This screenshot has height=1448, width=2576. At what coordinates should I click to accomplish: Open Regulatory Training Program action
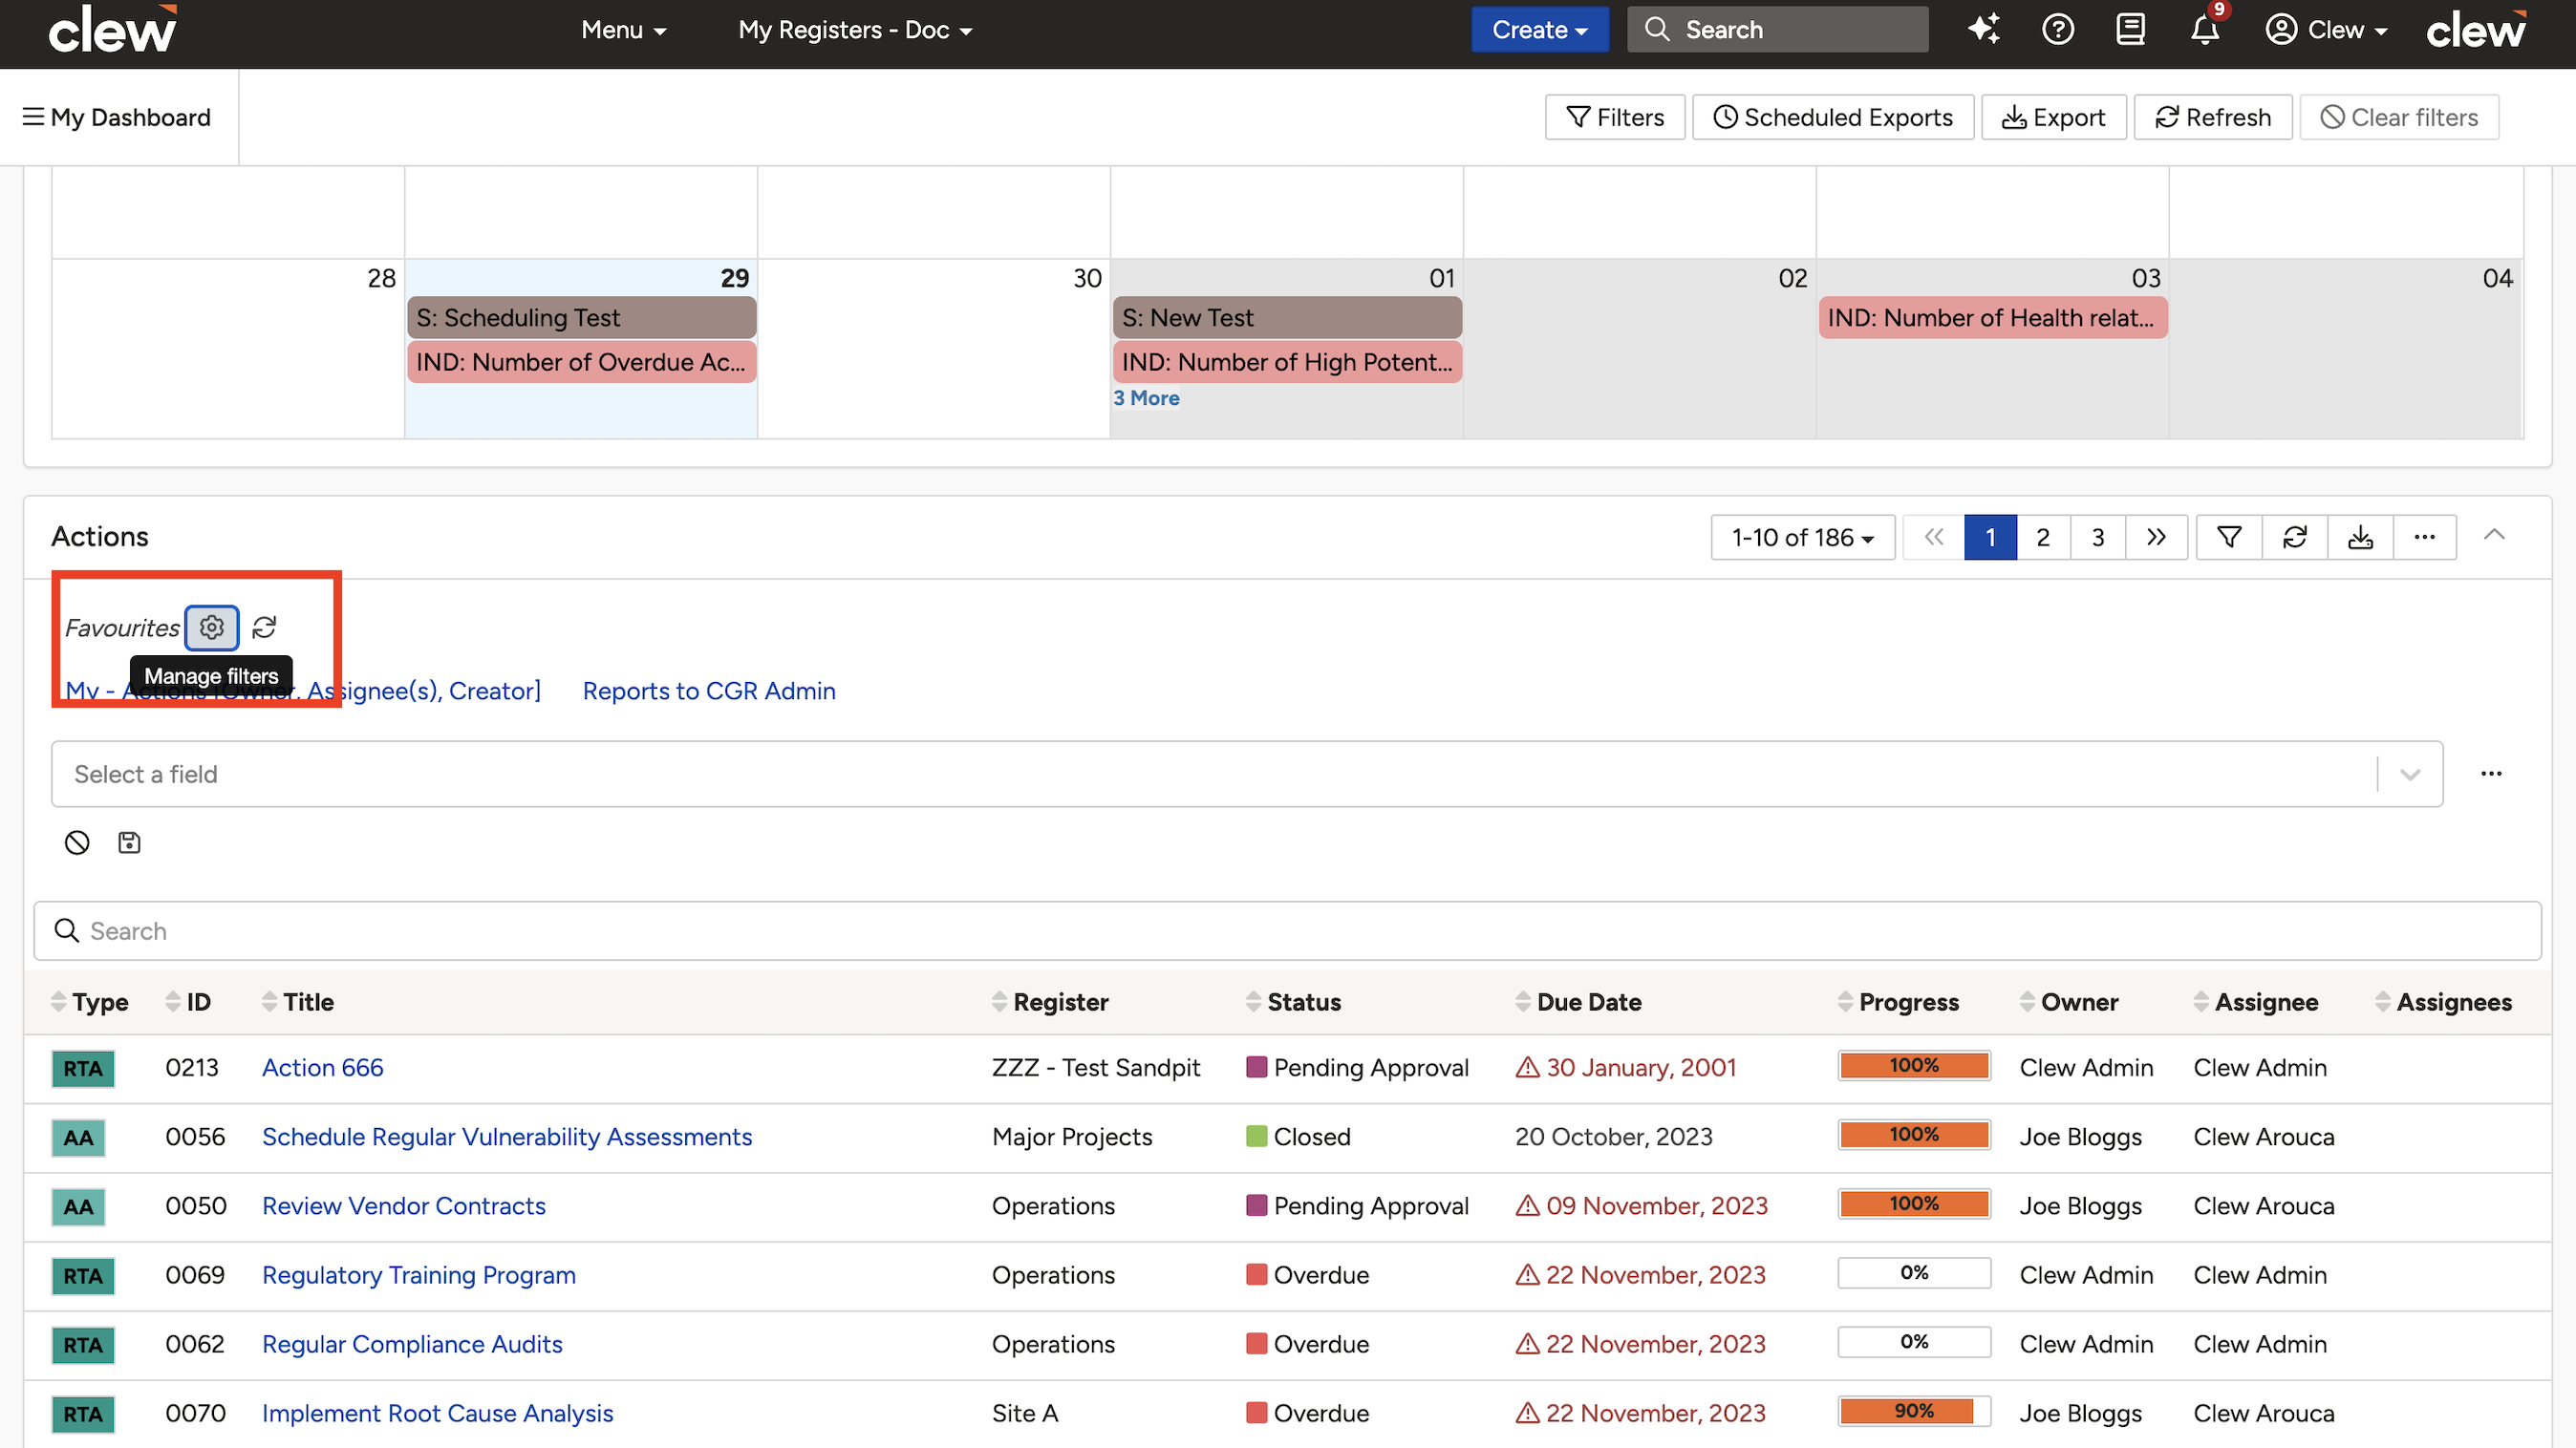[x=419, y=1275]
